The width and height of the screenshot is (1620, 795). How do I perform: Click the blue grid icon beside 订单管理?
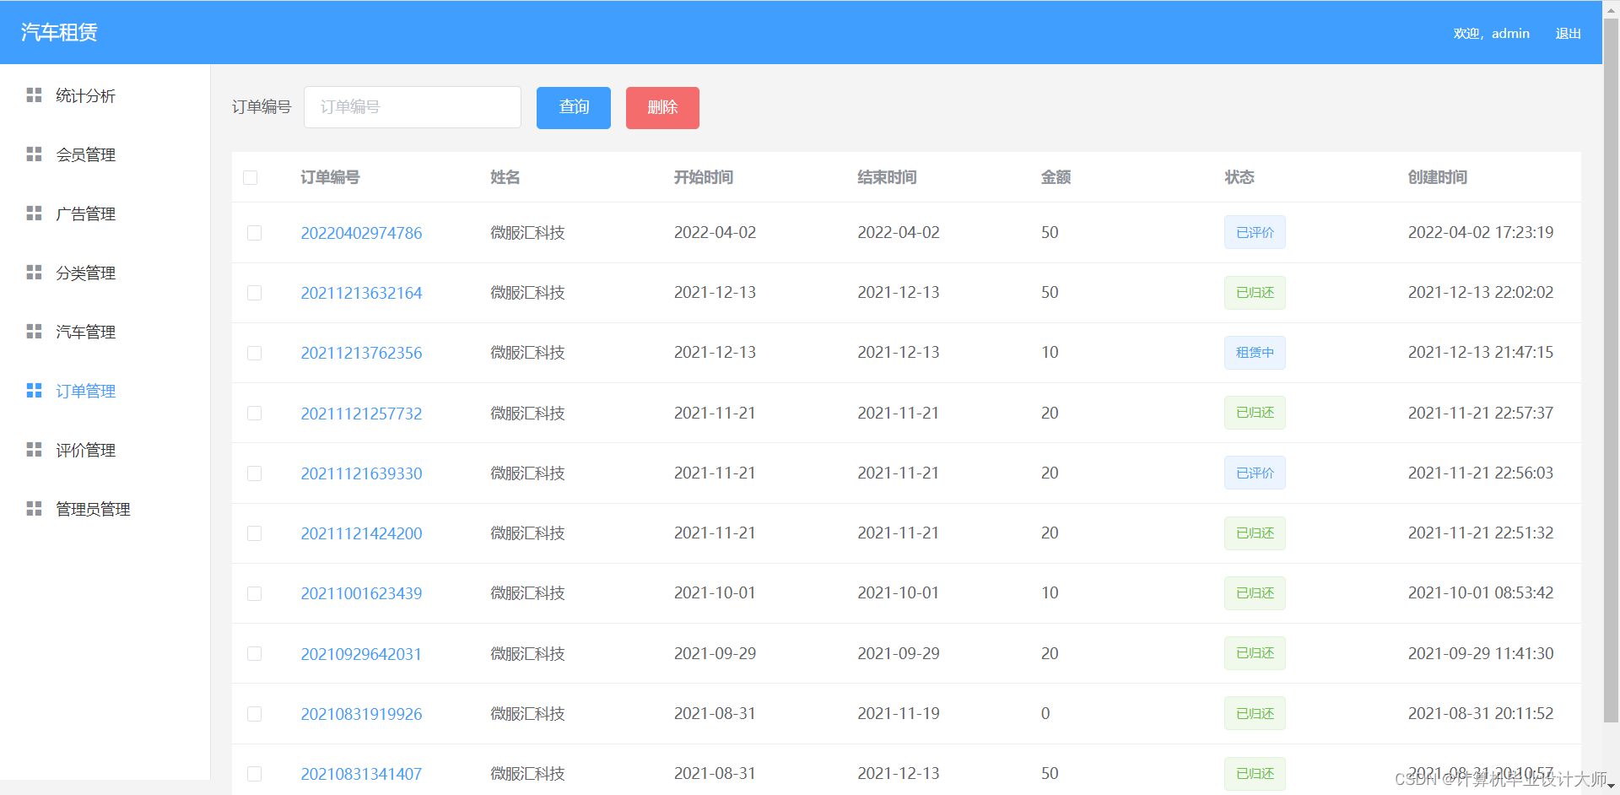(34, 391)
